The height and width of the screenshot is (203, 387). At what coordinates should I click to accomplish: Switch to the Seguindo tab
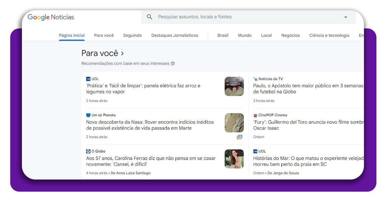coord(132,35)
